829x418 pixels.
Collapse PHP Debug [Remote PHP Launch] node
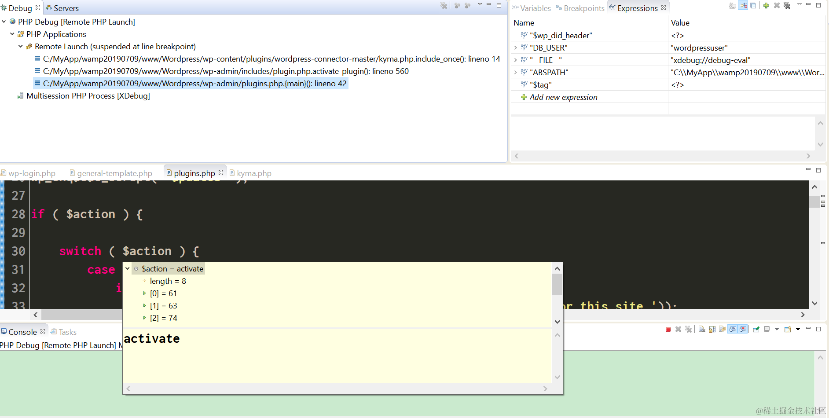4,21
